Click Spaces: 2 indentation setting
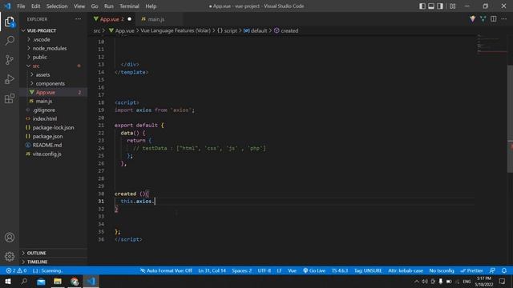Screen dimensions: 513x288 [242, 270]
